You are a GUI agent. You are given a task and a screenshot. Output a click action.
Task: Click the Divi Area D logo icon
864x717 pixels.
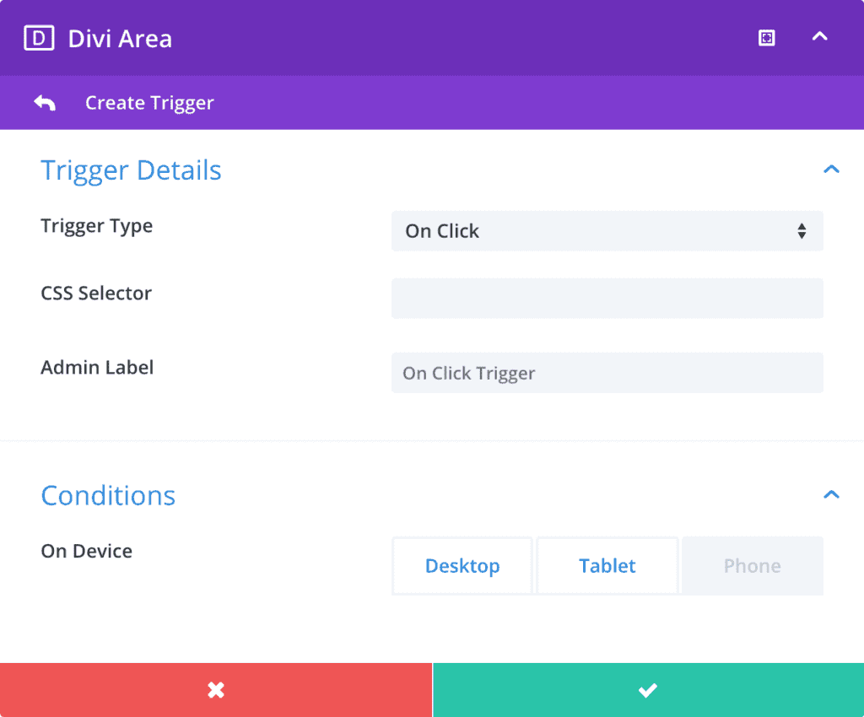tap(39, 38)
